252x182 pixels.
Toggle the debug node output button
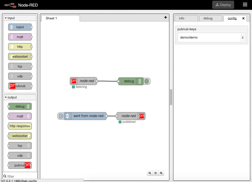click(x=147, y=81)
